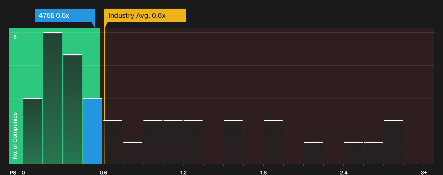Click the "2.4" x-axis tick label
Image resolution: width=443 pixels, height=175 pixels.
click(344, 172)
